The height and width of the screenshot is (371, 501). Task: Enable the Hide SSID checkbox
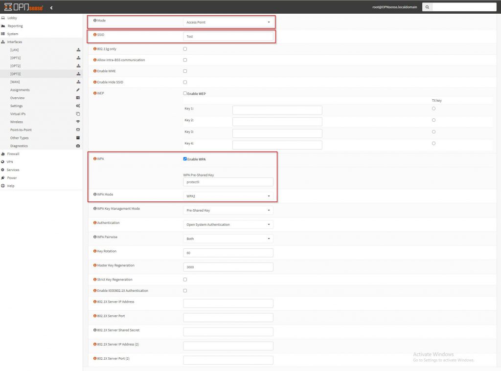185,82
